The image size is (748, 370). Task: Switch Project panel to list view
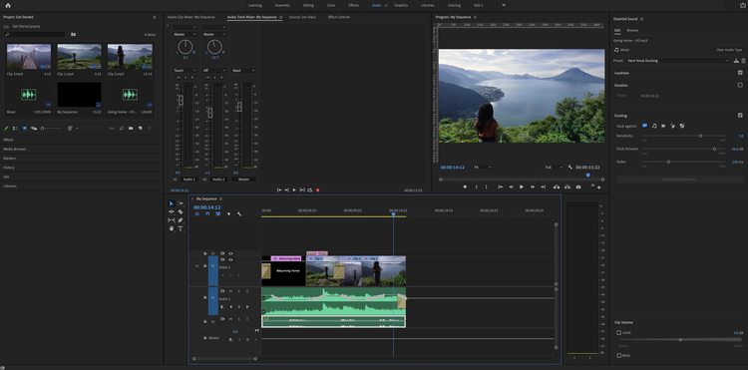[15, 129]
